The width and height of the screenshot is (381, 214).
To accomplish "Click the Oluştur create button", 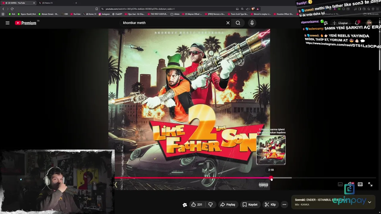I will click(340, 23).
